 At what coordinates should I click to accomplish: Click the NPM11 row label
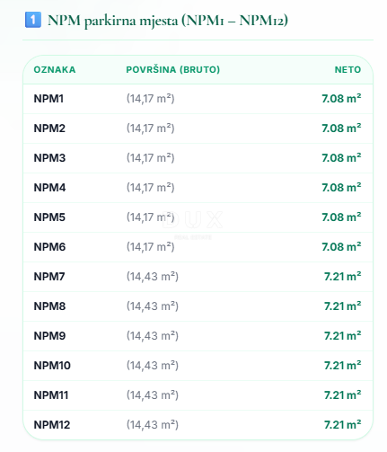tap(51, 395)
